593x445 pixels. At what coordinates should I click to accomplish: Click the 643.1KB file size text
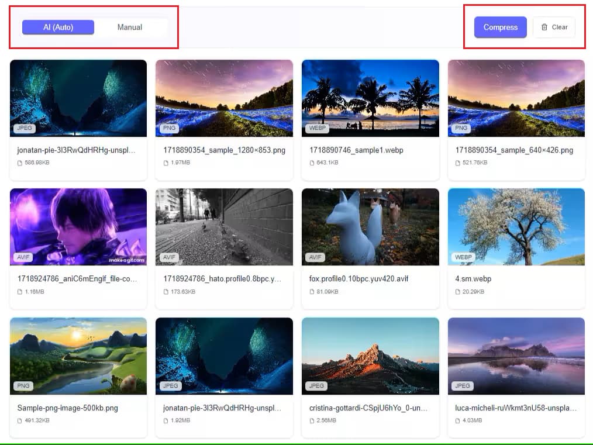(x=327, y=163)
